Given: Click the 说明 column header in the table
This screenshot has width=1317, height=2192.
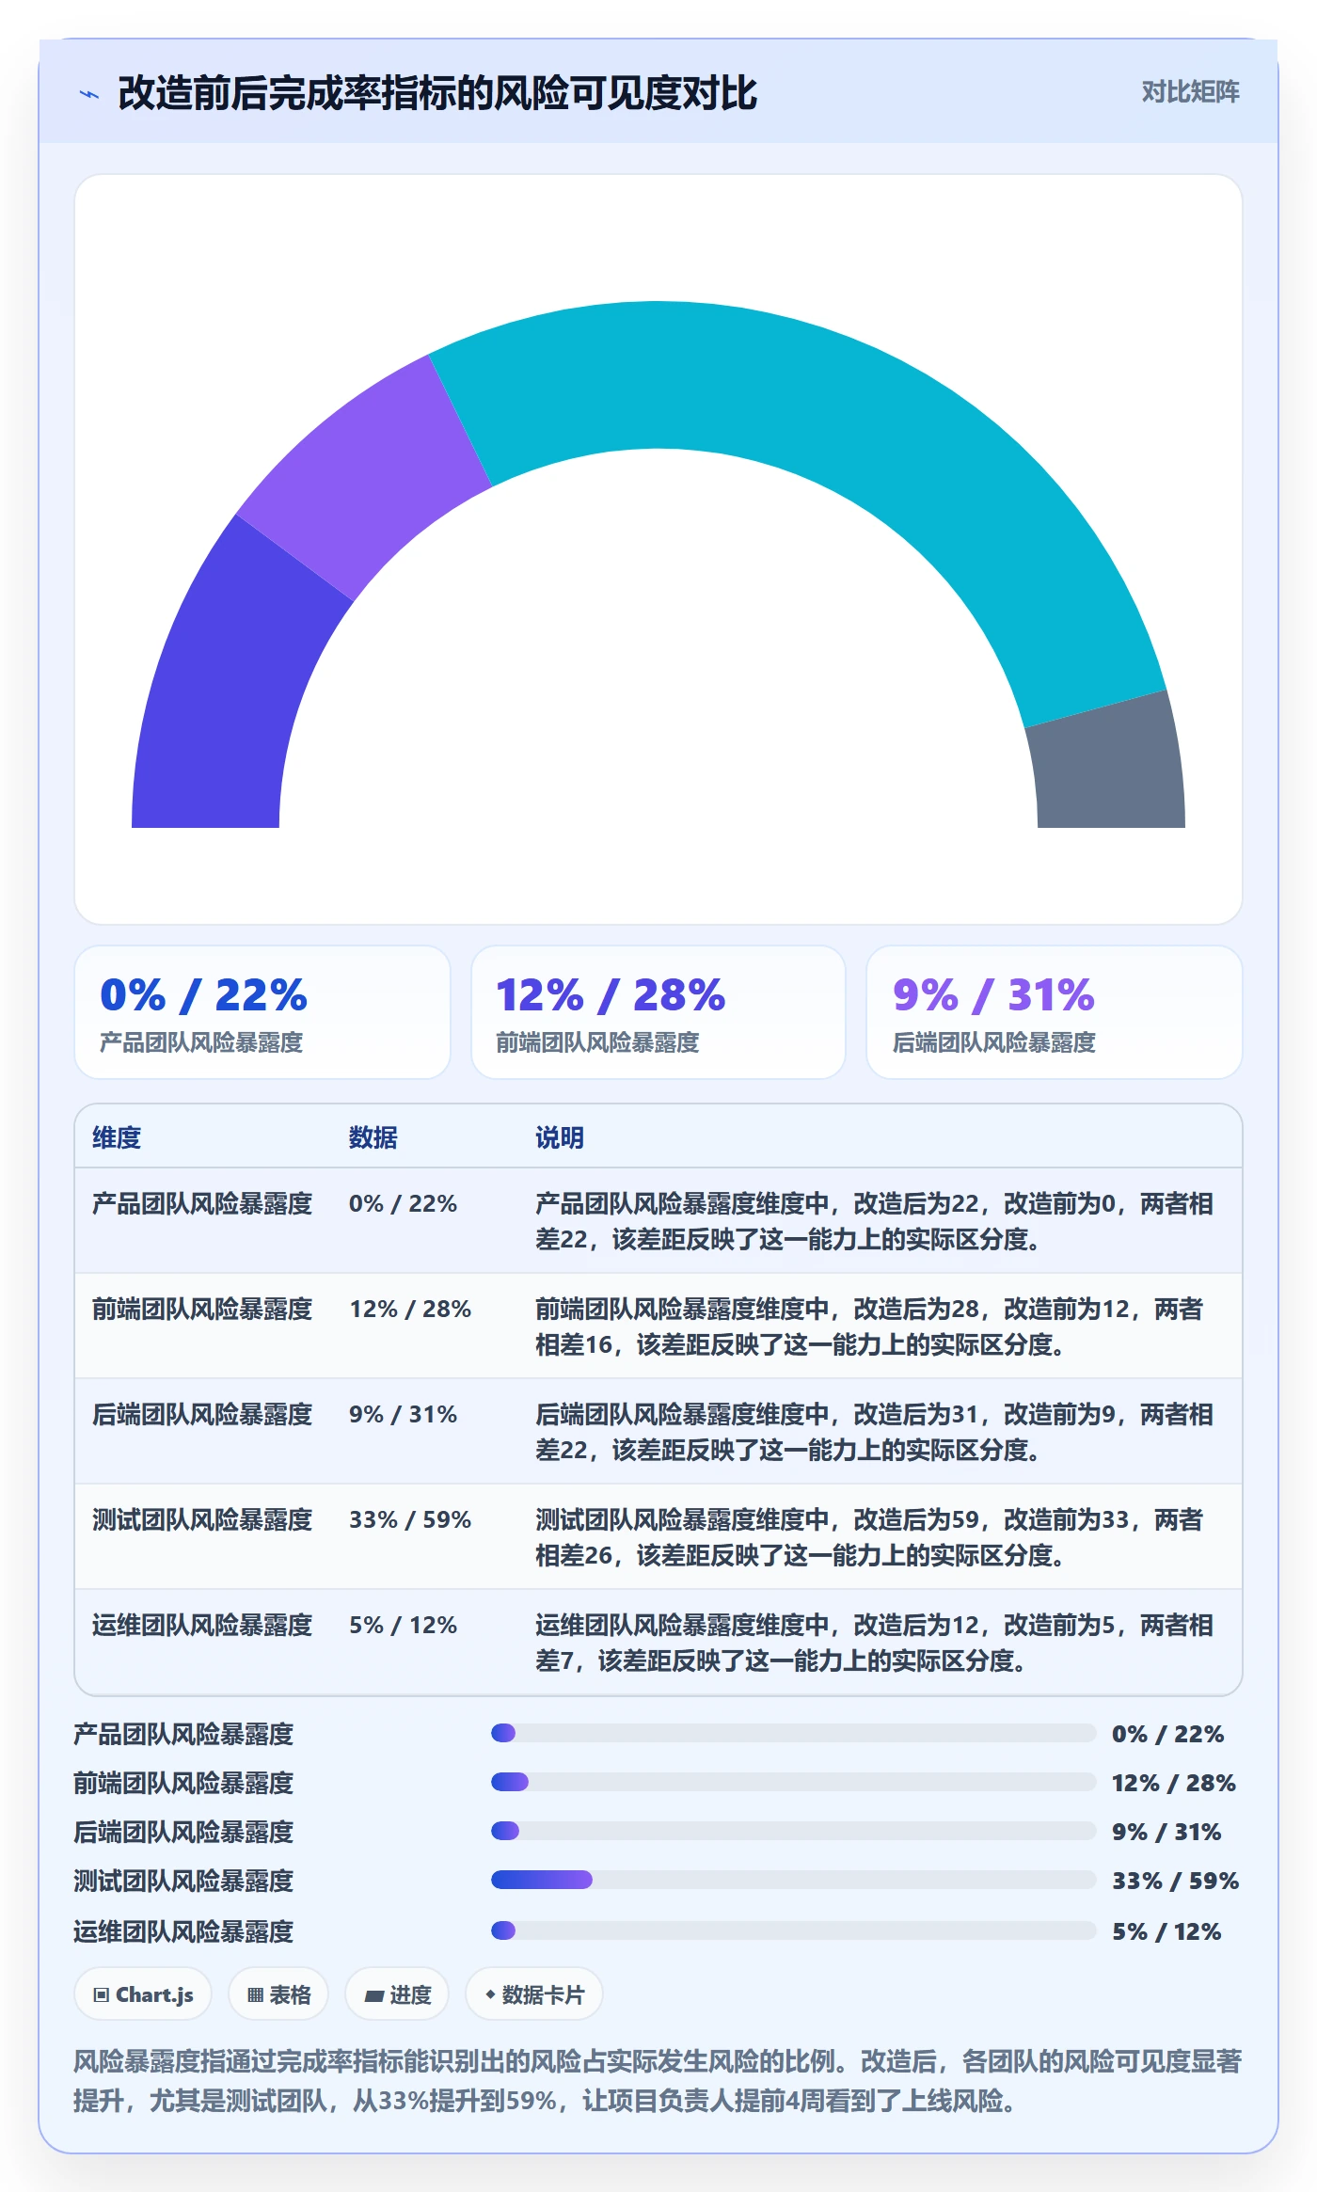Looking at the screenshot, I should (x=560, y=1137).
